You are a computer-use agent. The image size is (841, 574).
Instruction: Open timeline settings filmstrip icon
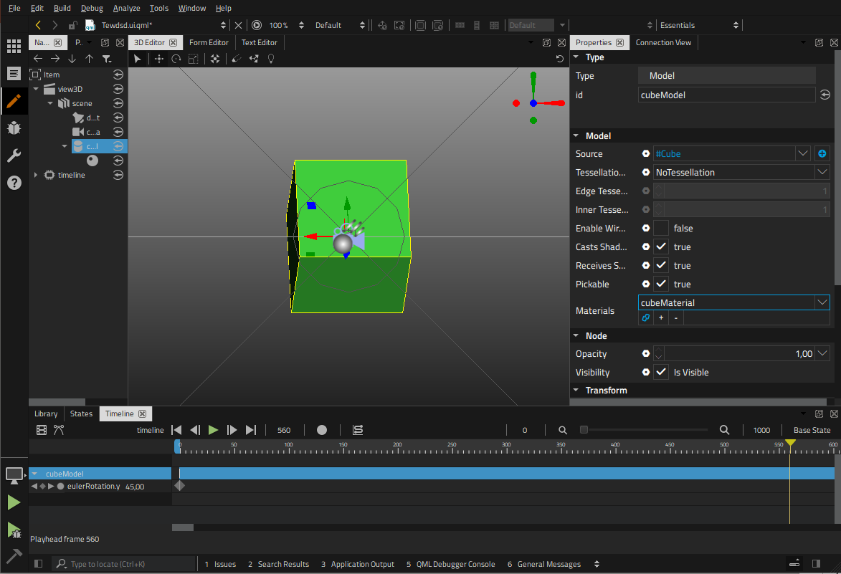click(x=42, y=430)
